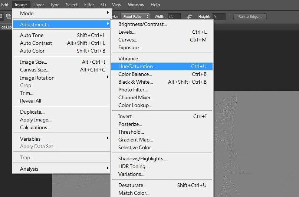Viewport: 299px width, 197px height.
Task: Open the Image menu
Action: pos(21,5)
